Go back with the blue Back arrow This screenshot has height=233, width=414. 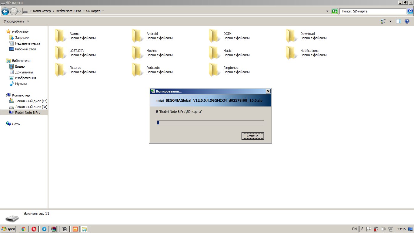click(x=5, y=11)
